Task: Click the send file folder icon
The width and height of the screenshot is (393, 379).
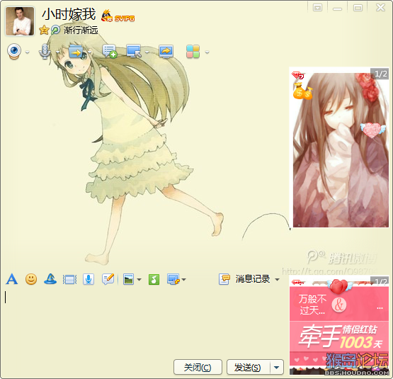Action: point(76,52)
